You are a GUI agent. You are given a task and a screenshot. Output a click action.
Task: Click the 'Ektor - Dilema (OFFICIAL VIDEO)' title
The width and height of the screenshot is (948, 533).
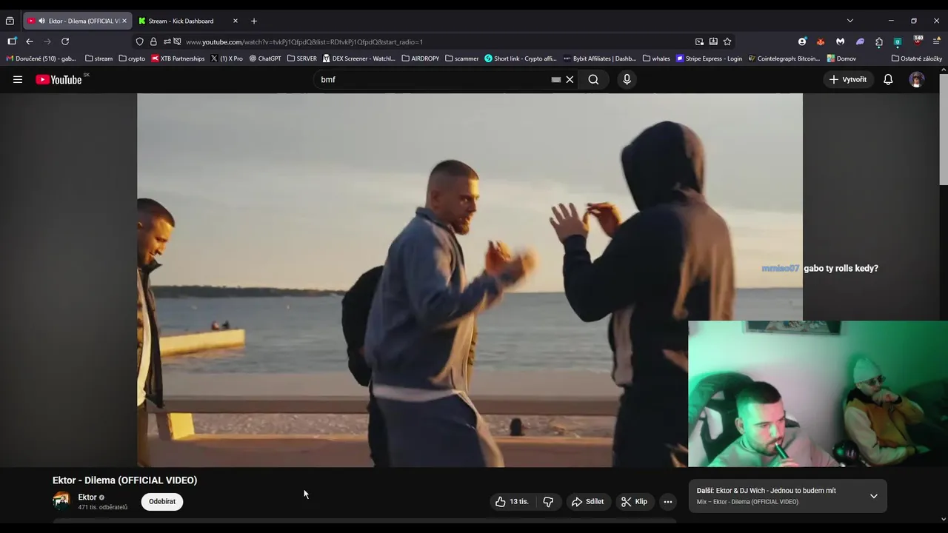click(x=124, y=480)
